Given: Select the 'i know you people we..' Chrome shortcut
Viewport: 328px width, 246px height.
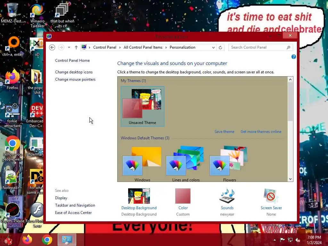Looking at the screenshot, I should coord(12,149).
